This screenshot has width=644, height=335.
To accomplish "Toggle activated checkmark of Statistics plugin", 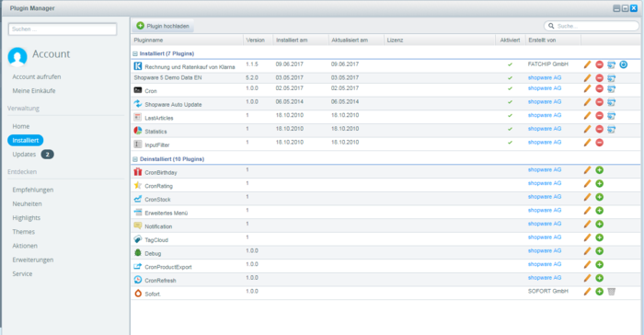I will tap(510, 130).
